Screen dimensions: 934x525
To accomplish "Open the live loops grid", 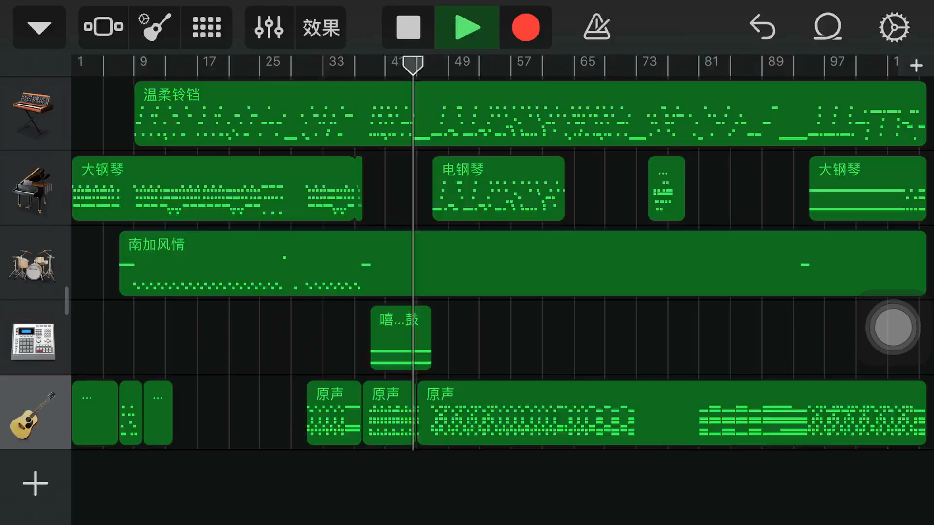I will pos(207,27).
